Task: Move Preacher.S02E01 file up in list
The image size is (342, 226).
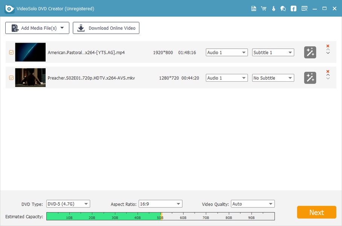Action: 328,75
